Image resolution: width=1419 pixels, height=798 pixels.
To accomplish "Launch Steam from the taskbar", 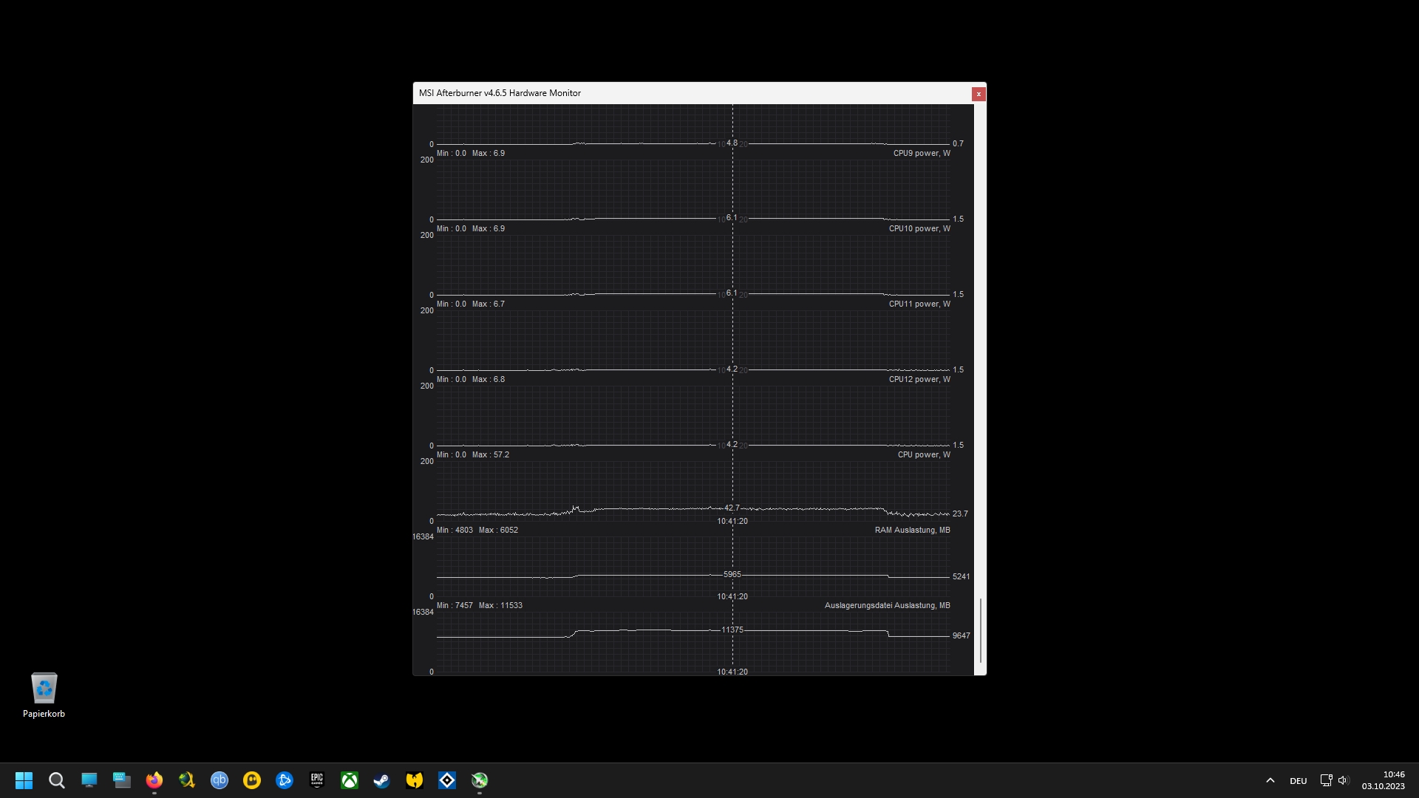I will coord(382,780).
